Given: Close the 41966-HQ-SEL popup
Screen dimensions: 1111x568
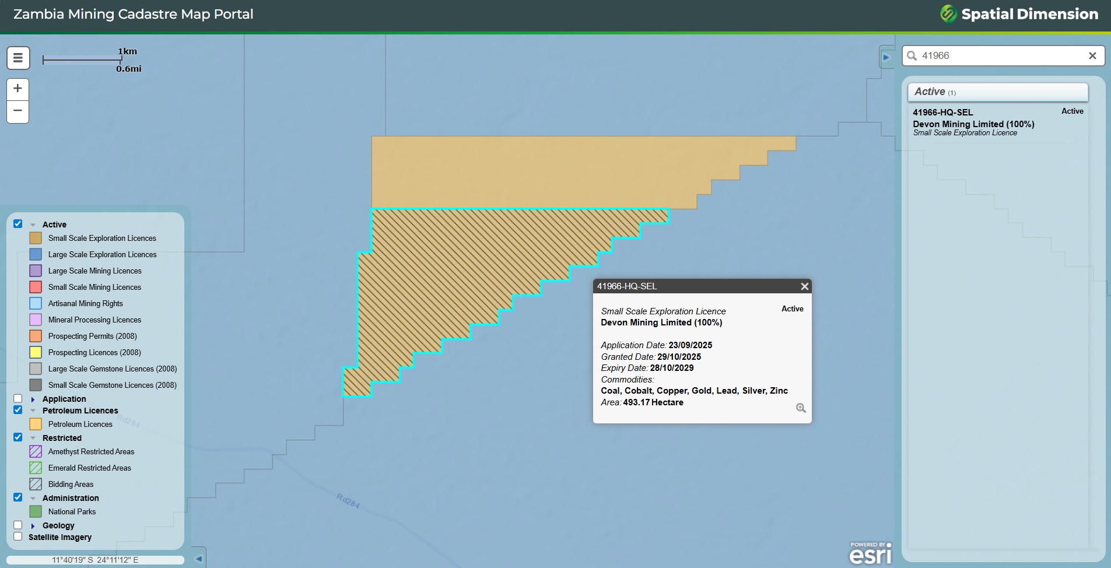Looking at the screenshot, I should coord(804,286).
